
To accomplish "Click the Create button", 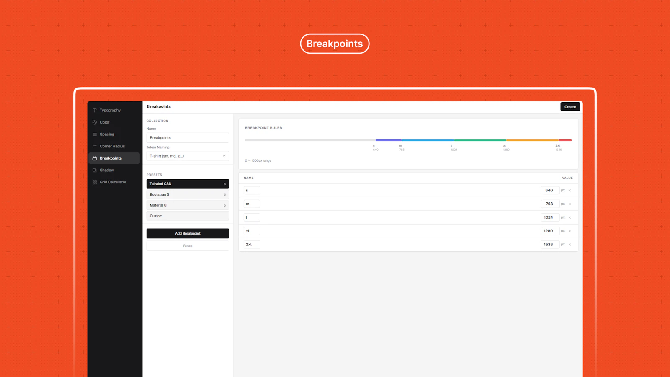I will (570, 107).
